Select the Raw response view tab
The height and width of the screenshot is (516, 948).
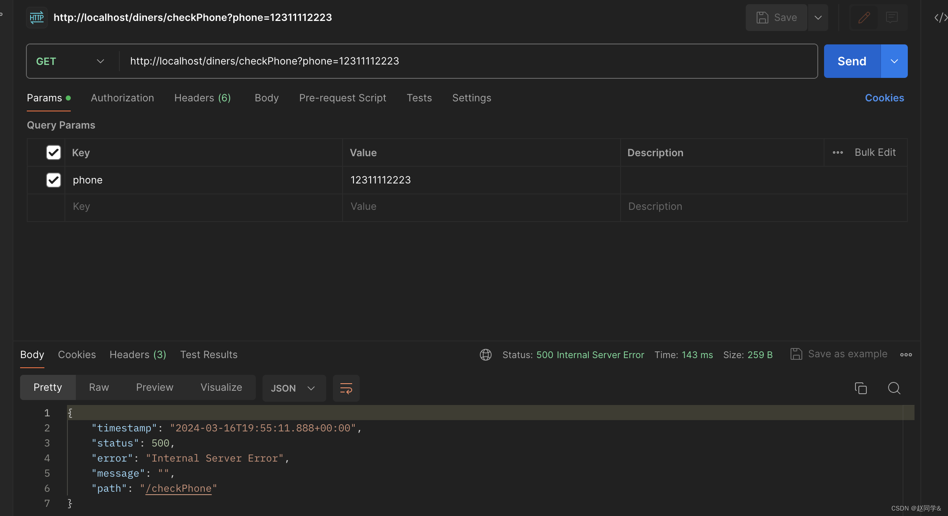click(99, 387)
